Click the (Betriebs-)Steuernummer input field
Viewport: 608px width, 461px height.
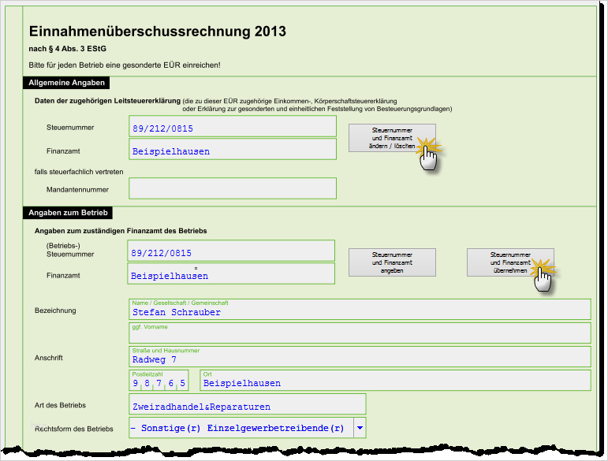tap(231, 251)
